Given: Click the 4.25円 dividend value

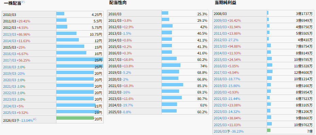Looking at the screenshot, I should 97,15.
